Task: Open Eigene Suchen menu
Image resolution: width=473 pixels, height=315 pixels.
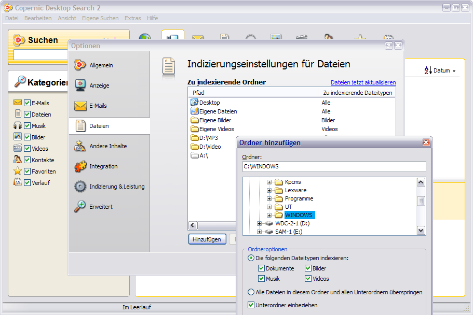Action: click(x=100, y=18)
